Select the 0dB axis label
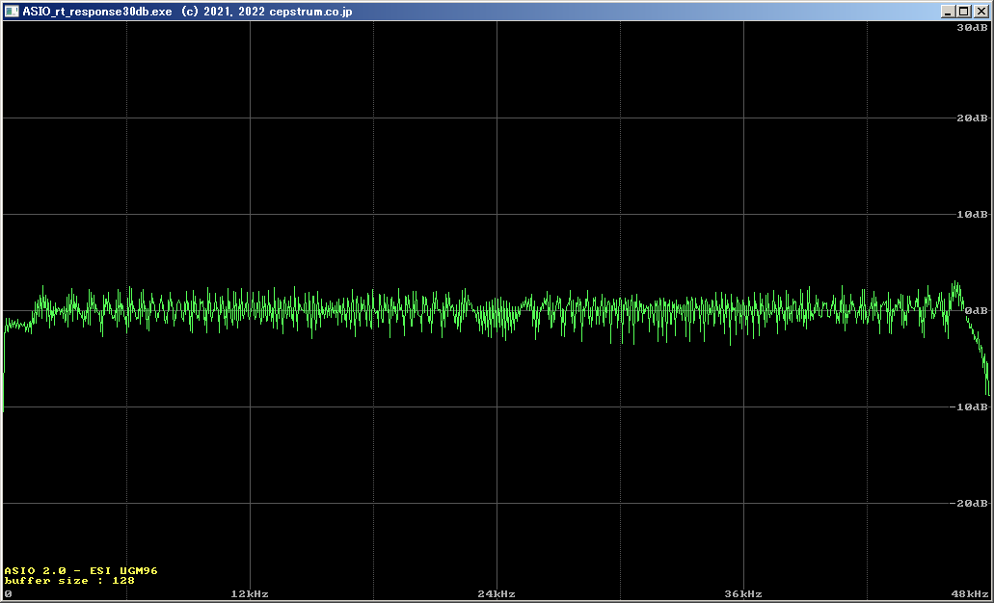This screenshot has width=994, height=603. tap(977, 311)
